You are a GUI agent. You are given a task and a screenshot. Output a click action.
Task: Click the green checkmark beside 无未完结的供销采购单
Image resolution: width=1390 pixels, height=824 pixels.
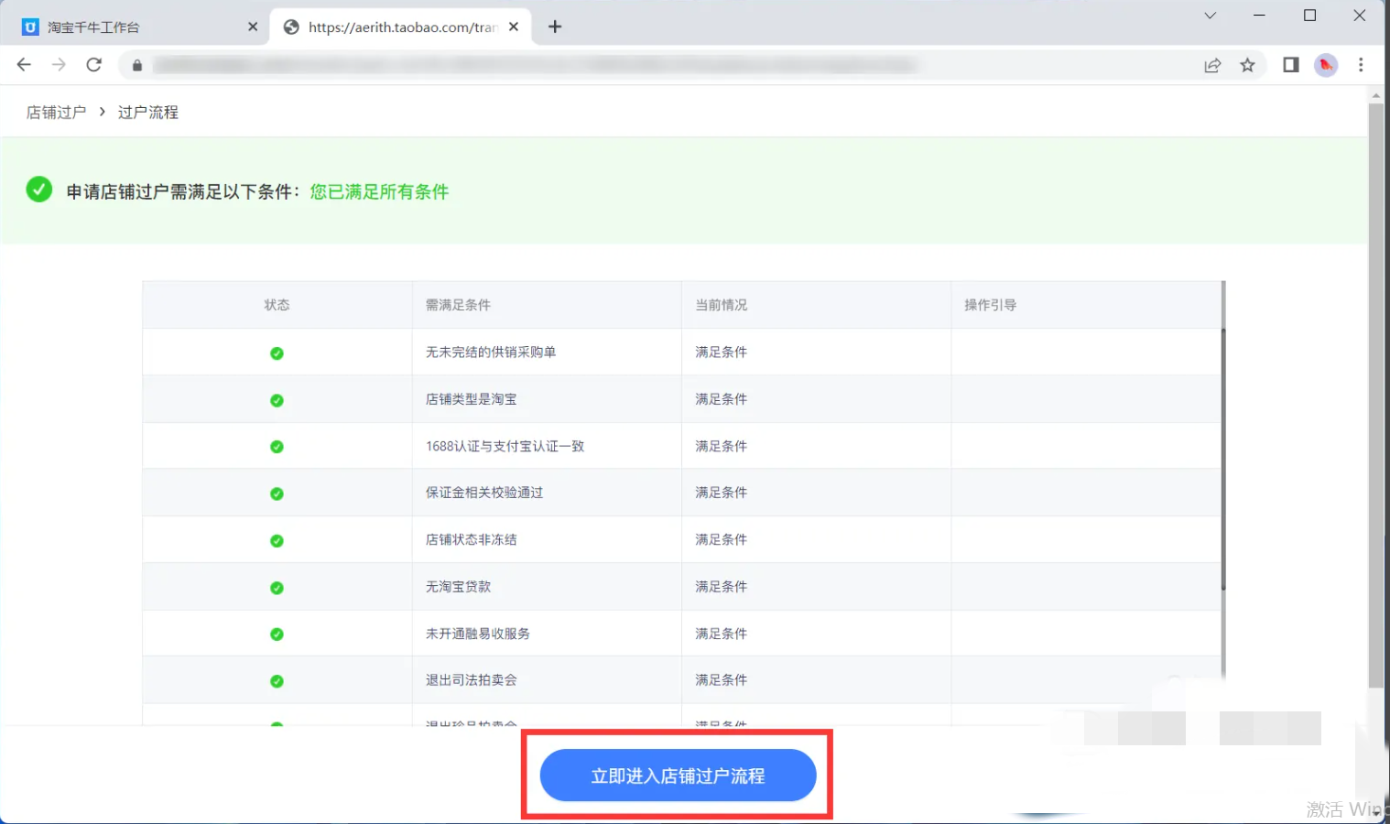tap(277, 352)
